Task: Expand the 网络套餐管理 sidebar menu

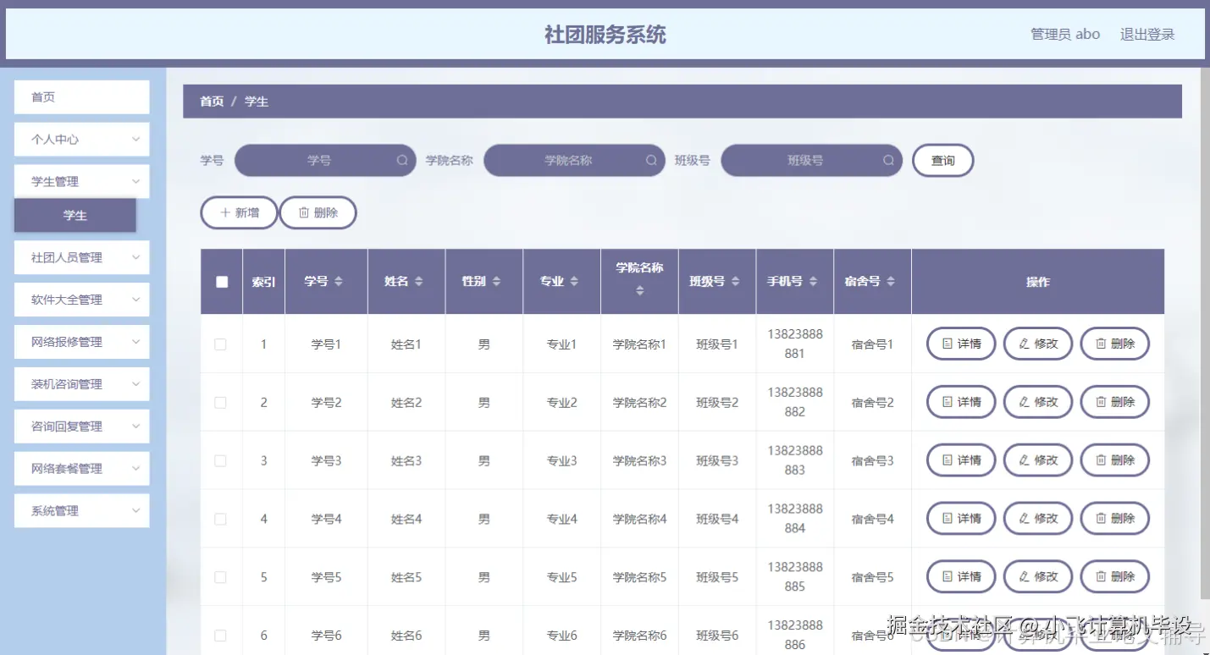Action: pyautogui.click(x=82, y=469)
